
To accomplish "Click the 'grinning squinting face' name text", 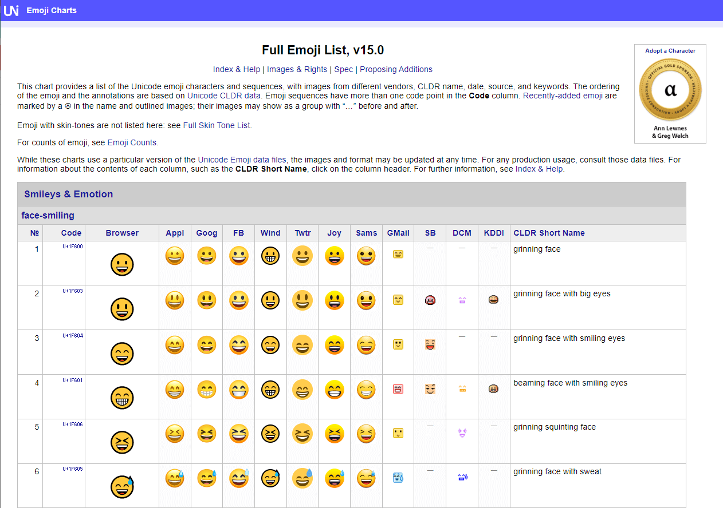I will tap(555, 427).
